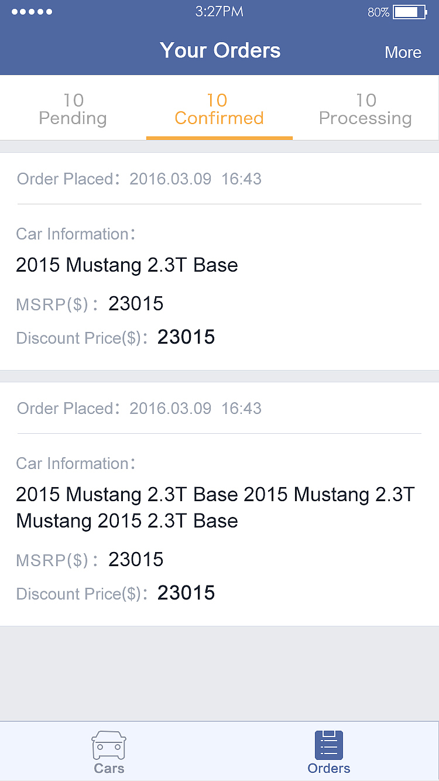This screenshot has height=781, width=439.
Task: Tap the signal strength dots
Action: (32, 12)
